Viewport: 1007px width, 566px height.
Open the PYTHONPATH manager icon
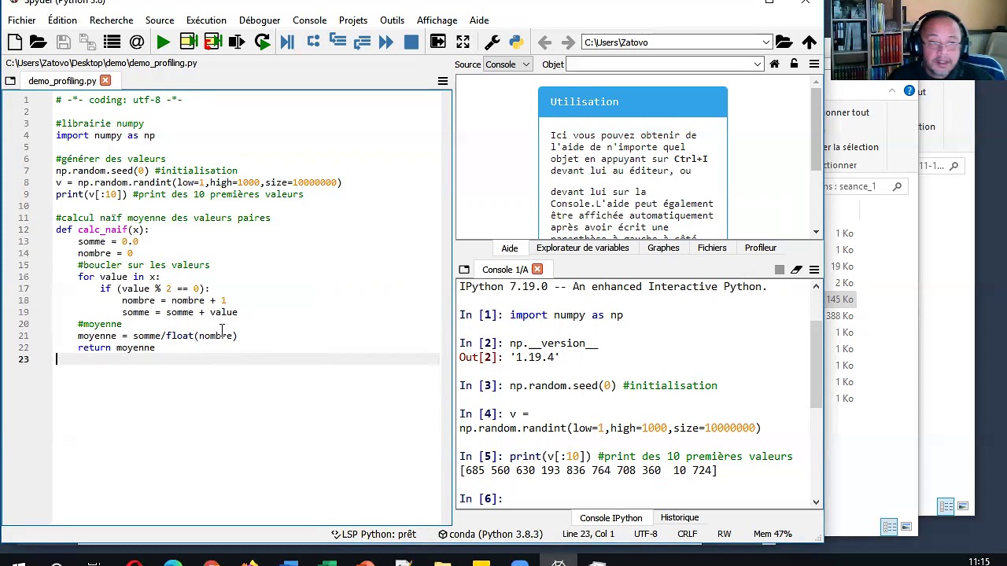tap(516, 42)
